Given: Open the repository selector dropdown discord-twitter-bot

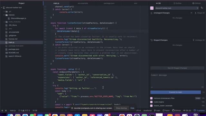Looking at the screenshot, I should pos(177,8).
